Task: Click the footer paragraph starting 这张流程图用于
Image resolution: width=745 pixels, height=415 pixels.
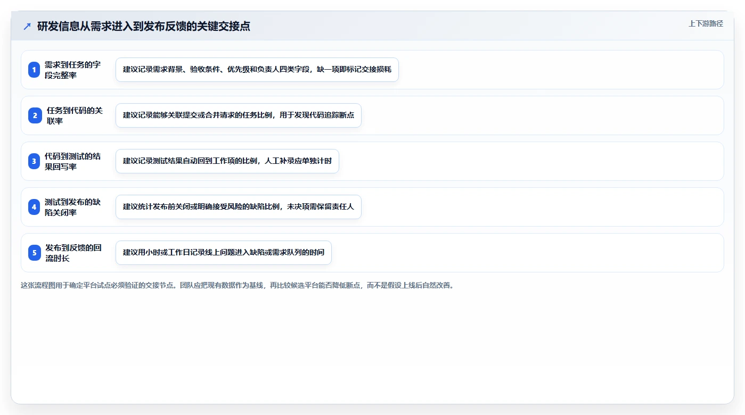Action: [x=237, y=285]
